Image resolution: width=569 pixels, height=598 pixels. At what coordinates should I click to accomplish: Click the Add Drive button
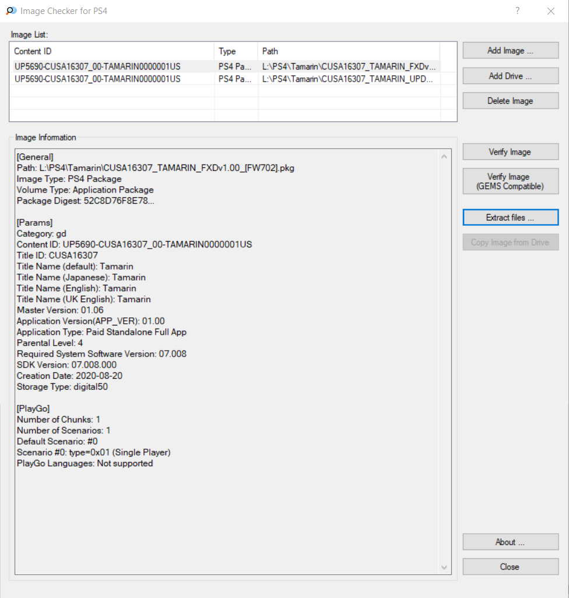click(510, 76)
